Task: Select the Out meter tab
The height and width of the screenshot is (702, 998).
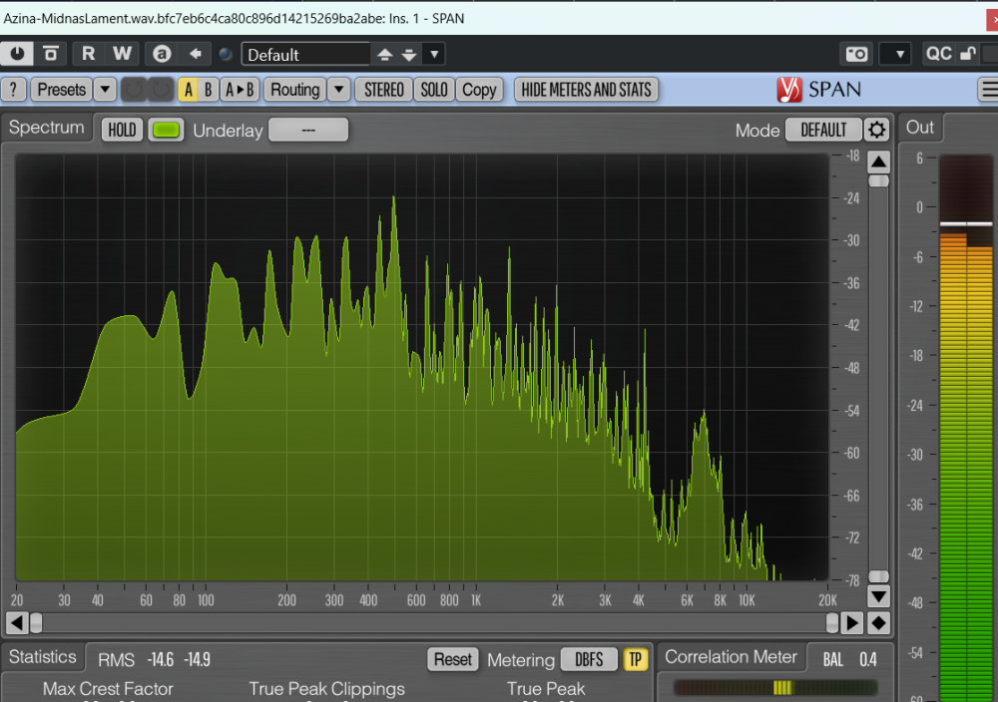Action: click(920, 128)
